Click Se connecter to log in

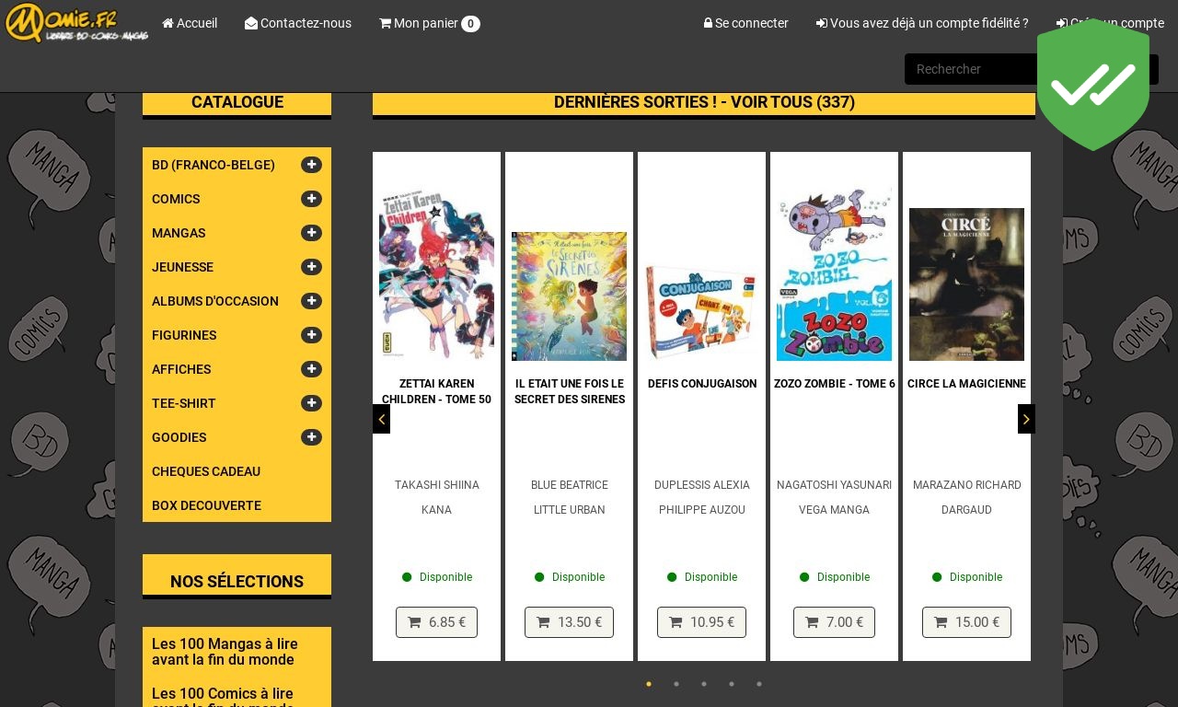[746, 23]
